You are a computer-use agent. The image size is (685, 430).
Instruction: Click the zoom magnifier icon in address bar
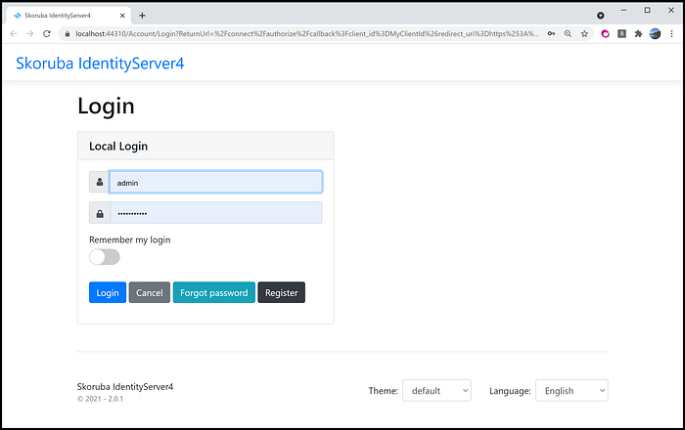point(568,33)
